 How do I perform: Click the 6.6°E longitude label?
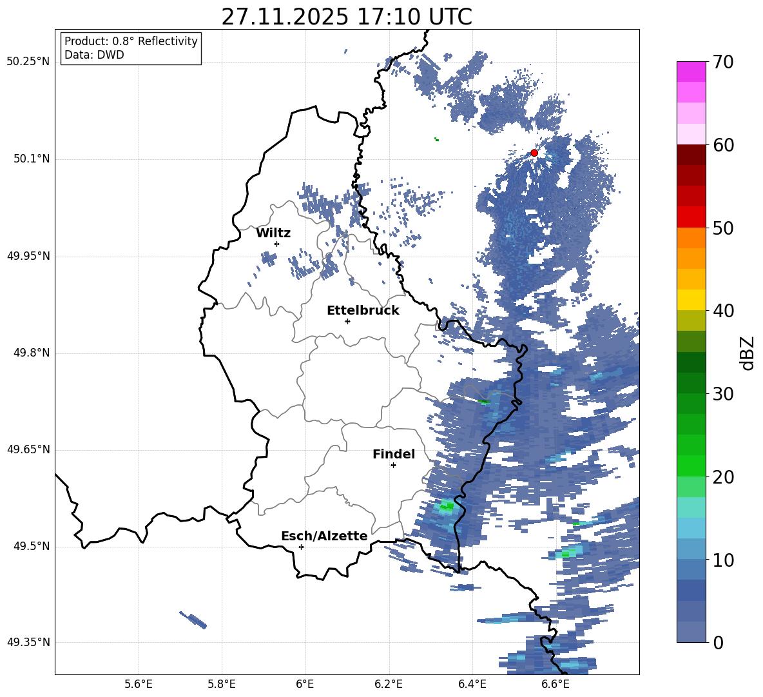(x=555, y=684)
